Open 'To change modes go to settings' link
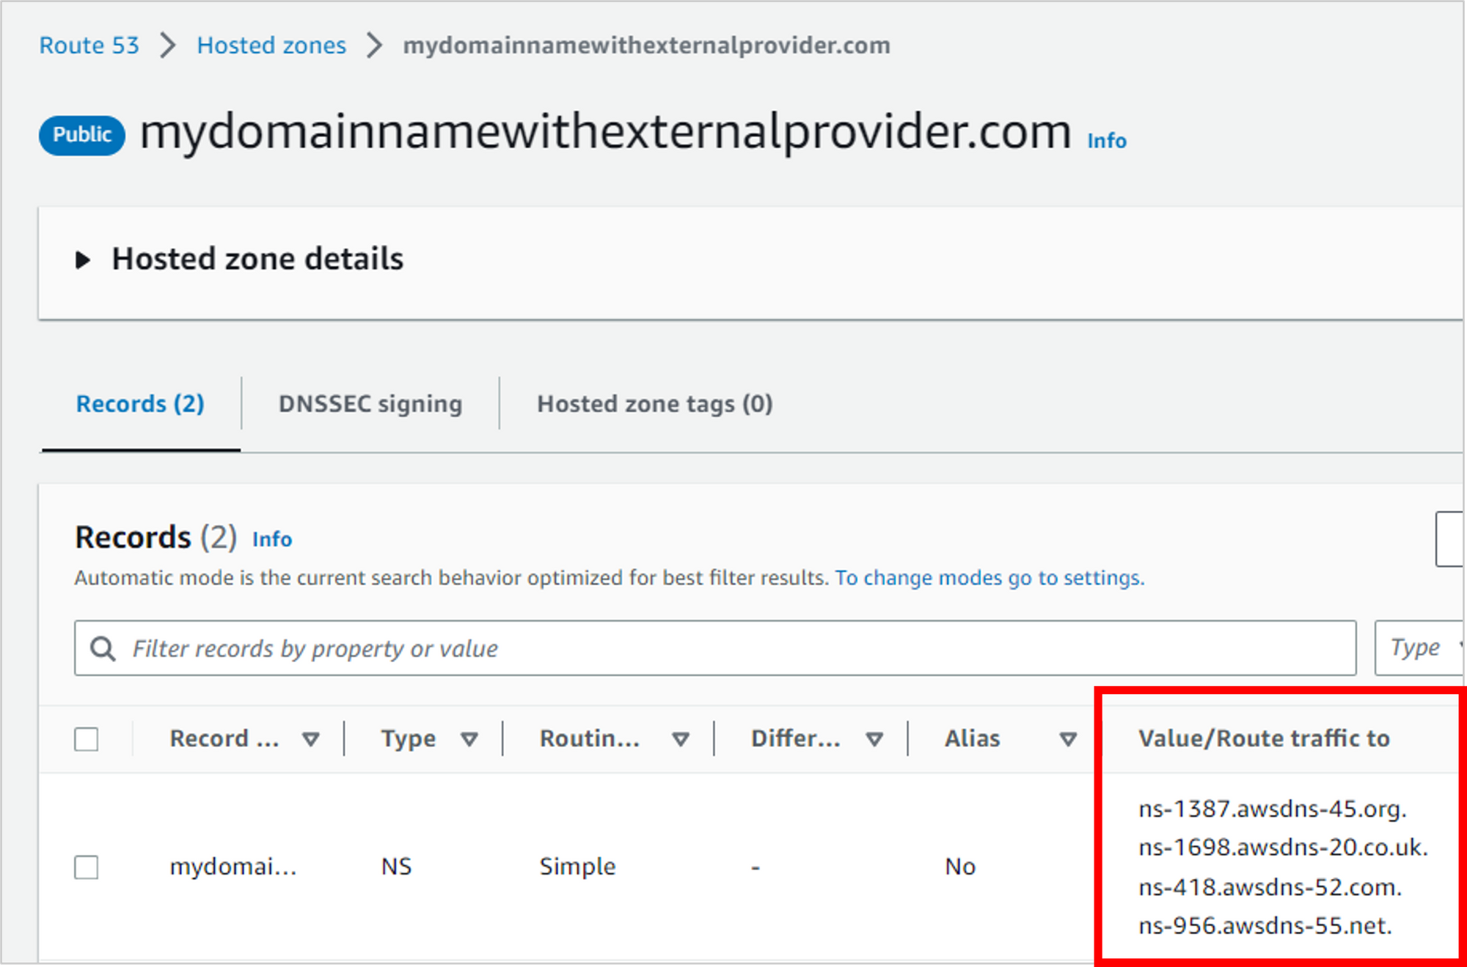The height and width of the screenshot is (967, 1467). [x=989, y=578]
